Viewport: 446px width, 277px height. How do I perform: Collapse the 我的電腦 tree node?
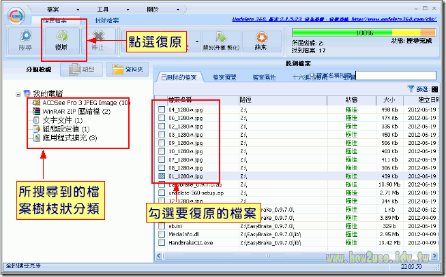coord(18,94)
